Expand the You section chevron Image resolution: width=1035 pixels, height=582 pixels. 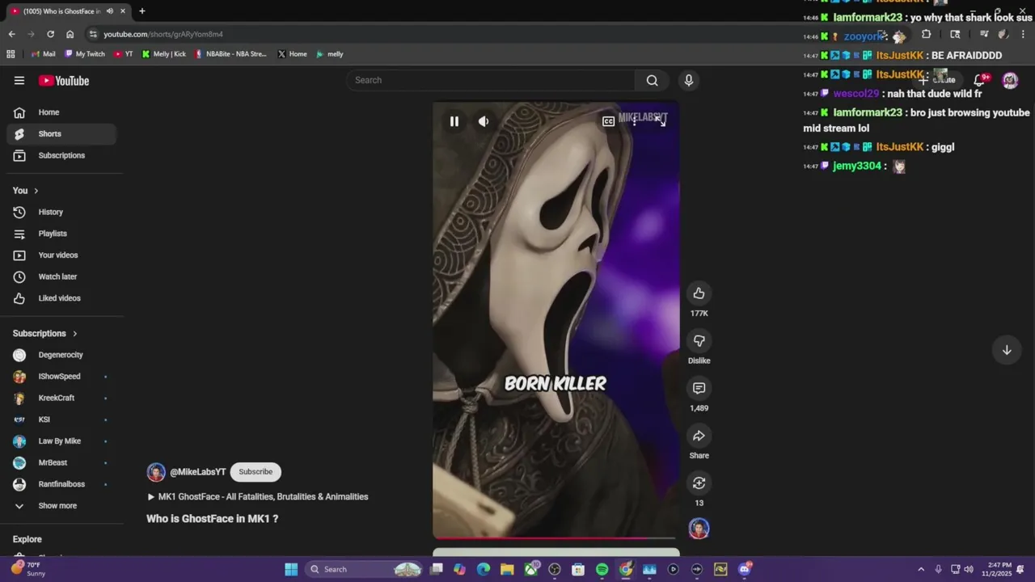pyautogui.click(x=36, y=191)
